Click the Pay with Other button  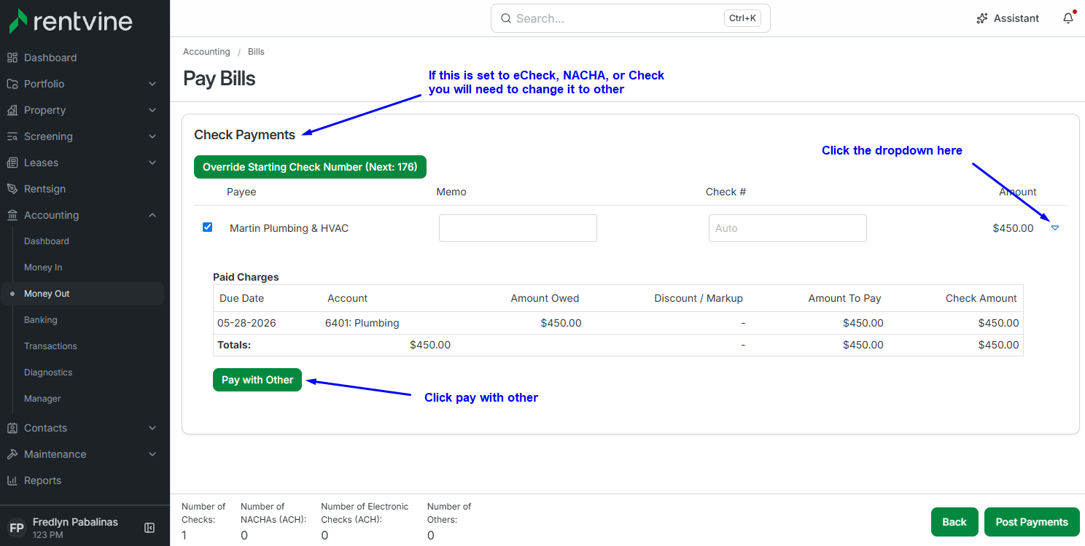pyautogui.click(x=257, y=380)
